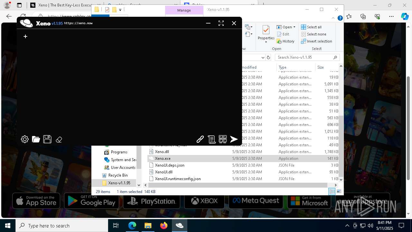Select the Xeno.exe file
The width and height of the screenshot is (412, 232).
pyautogui.click(x=243, y=159)
